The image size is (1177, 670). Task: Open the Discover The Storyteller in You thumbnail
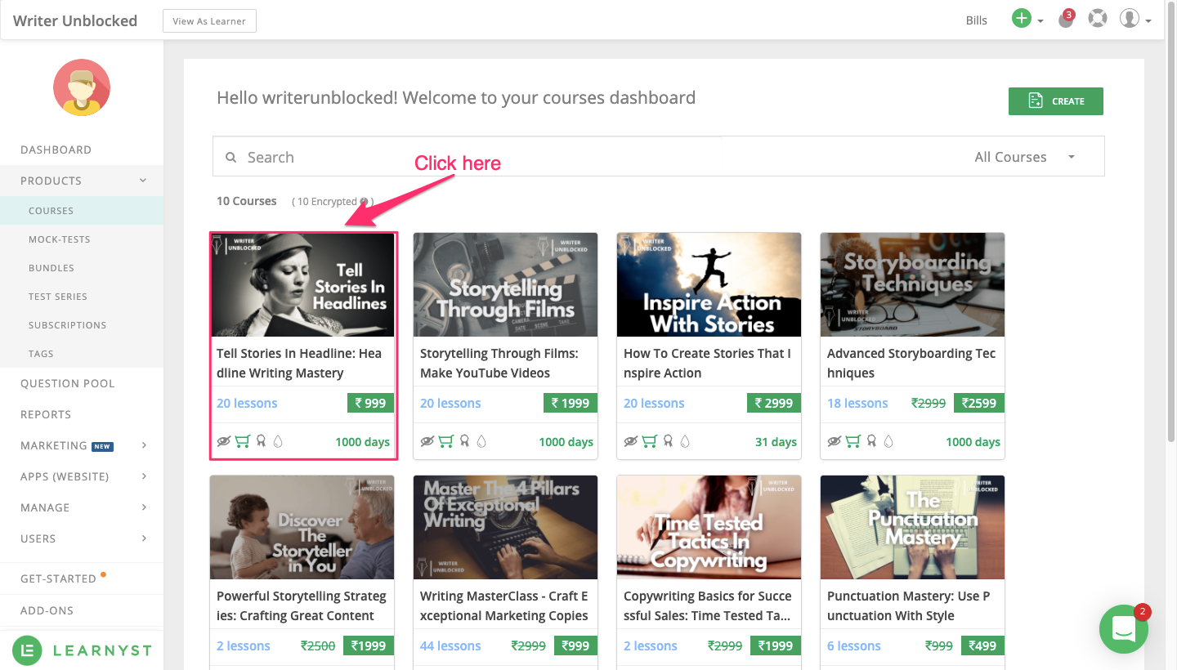(302, 527)
